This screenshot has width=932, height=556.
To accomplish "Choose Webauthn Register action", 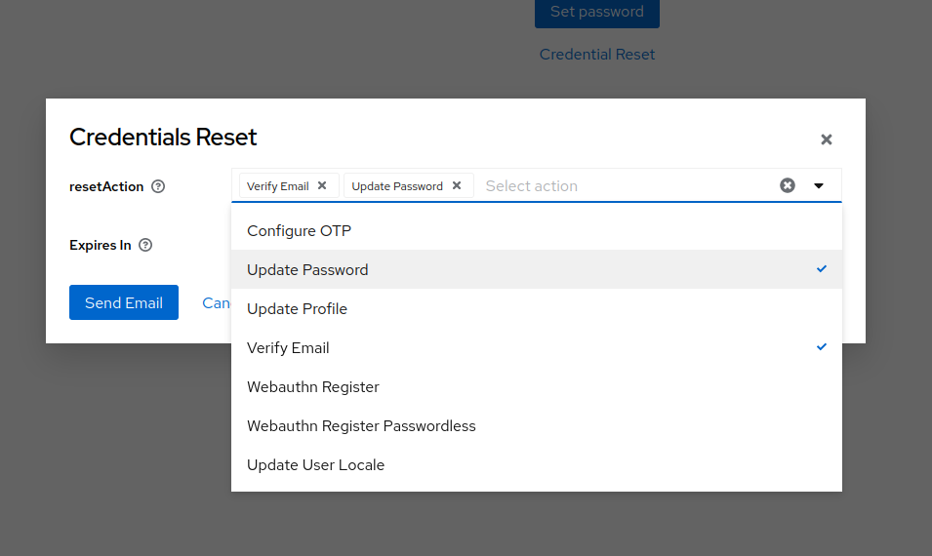I will point(312,387).
